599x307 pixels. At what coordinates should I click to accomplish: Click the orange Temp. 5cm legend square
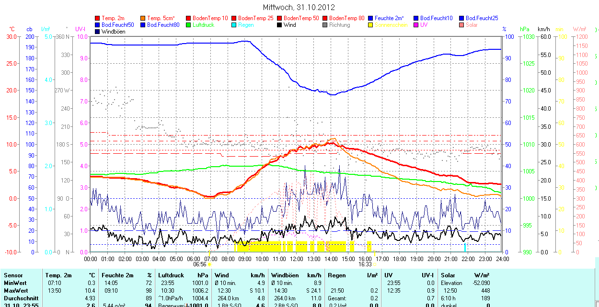[143, 18]
